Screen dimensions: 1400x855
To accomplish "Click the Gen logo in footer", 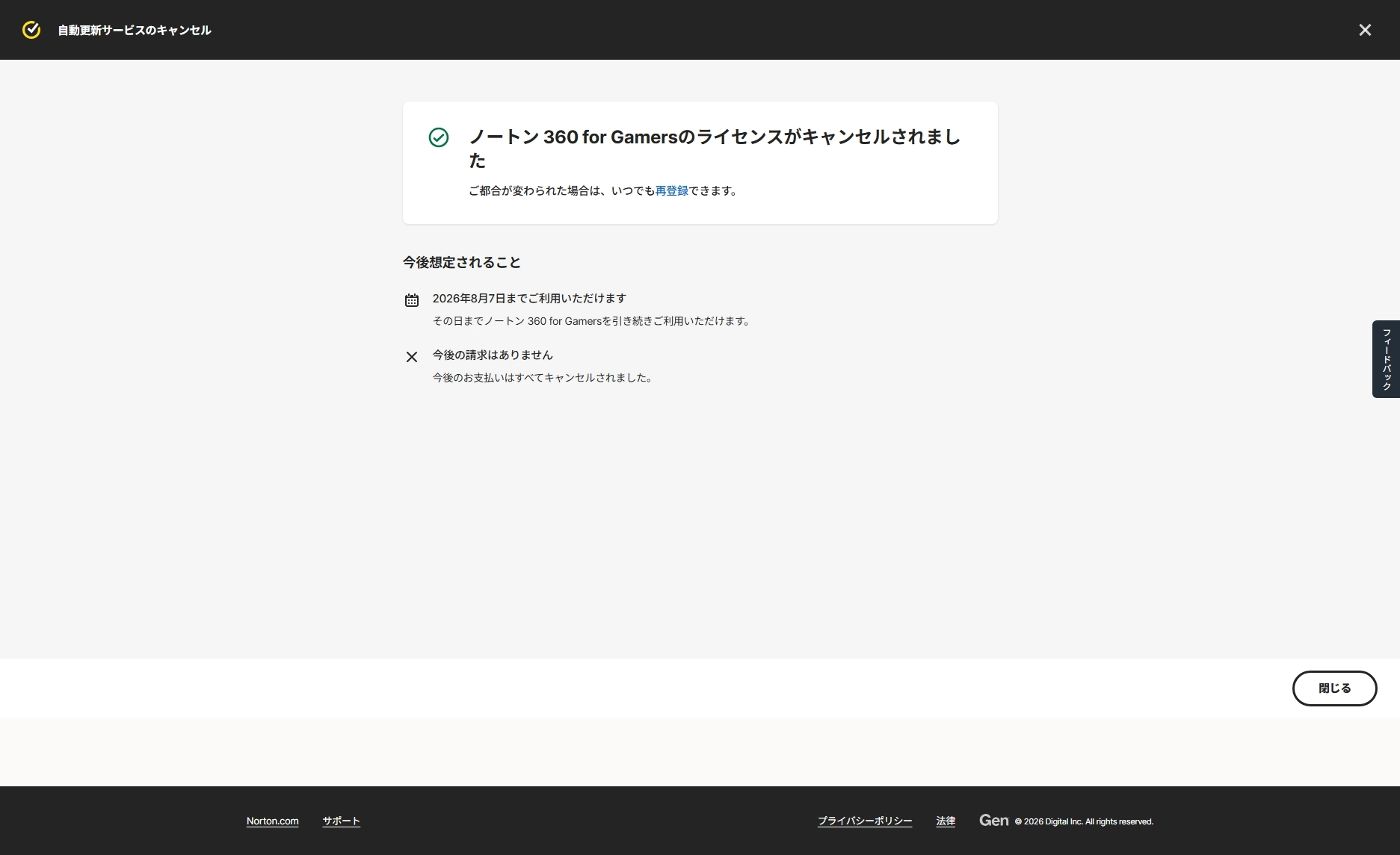I will point(993,821).
